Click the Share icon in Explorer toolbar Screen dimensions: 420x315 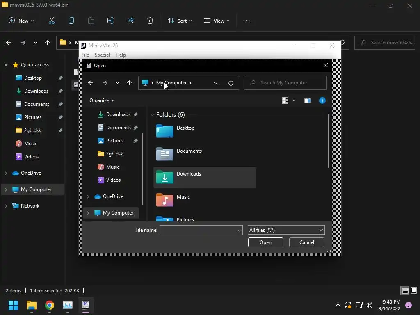pos(130,21)
